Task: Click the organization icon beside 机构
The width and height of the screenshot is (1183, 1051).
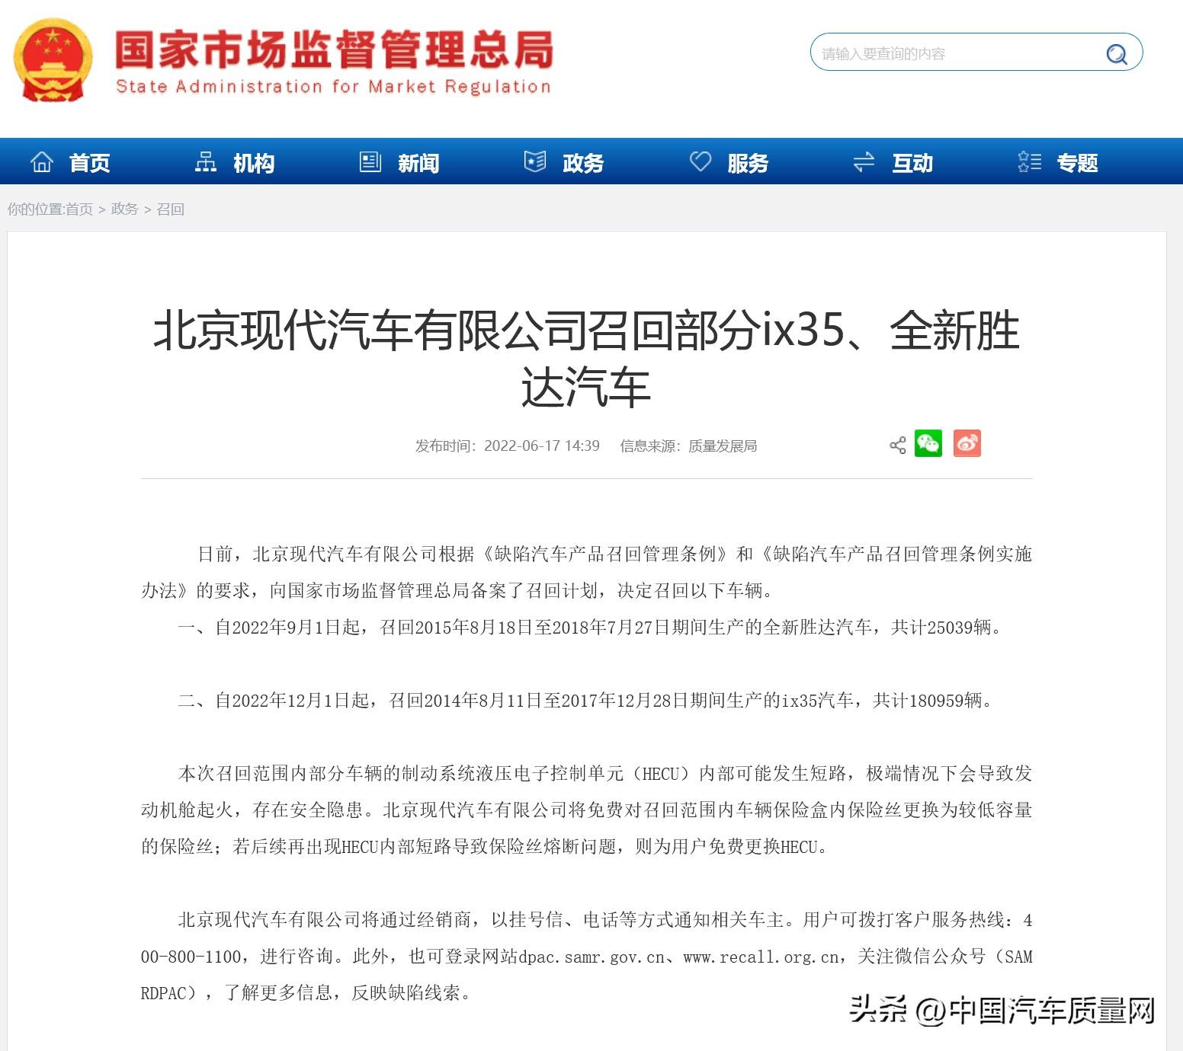Action: (206, 162)
